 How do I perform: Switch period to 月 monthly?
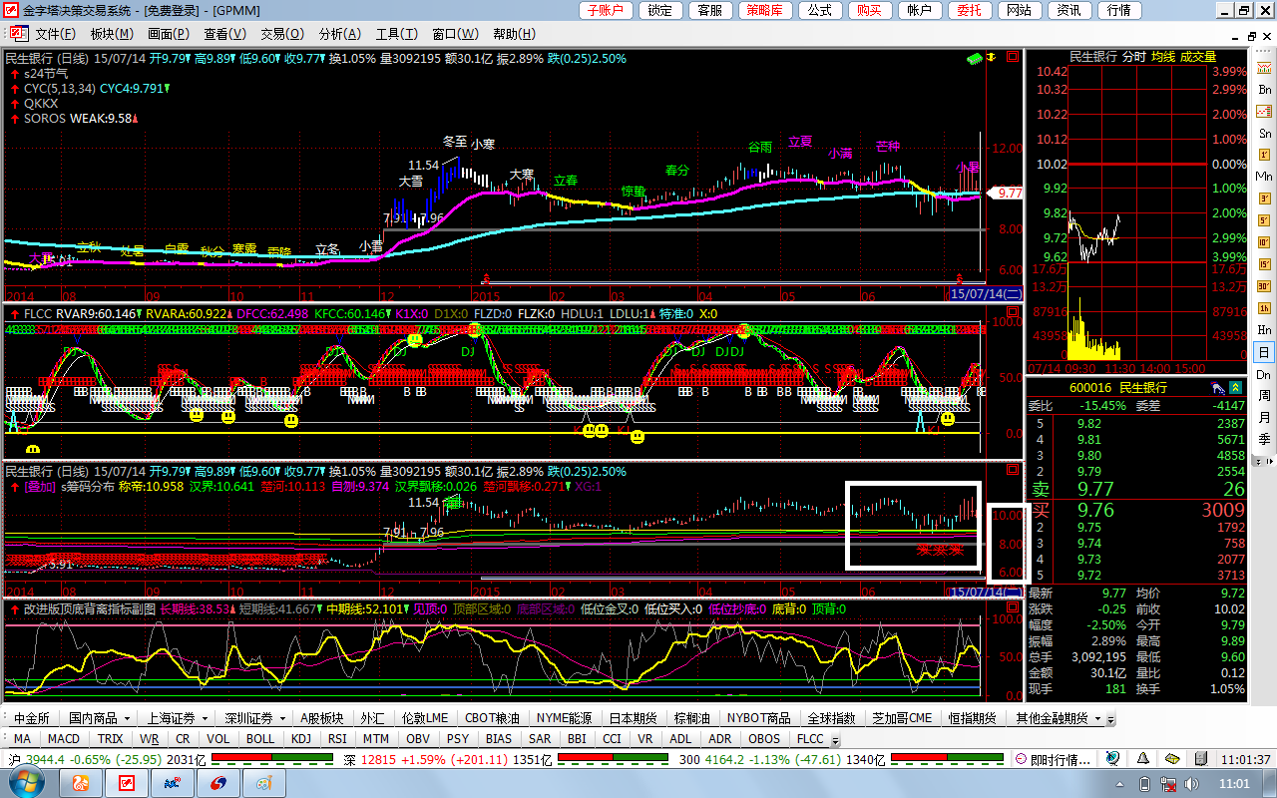tap(1264, 418)
